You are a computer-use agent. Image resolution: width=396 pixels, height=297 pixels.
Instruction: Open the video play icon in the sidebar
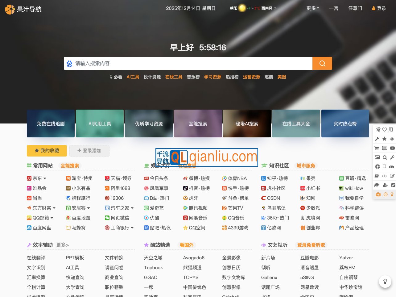click(392, 148)
